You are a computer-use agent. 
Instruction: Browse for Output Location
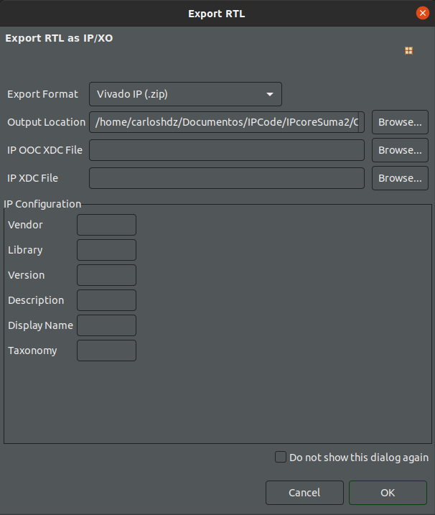coord(400,122)
